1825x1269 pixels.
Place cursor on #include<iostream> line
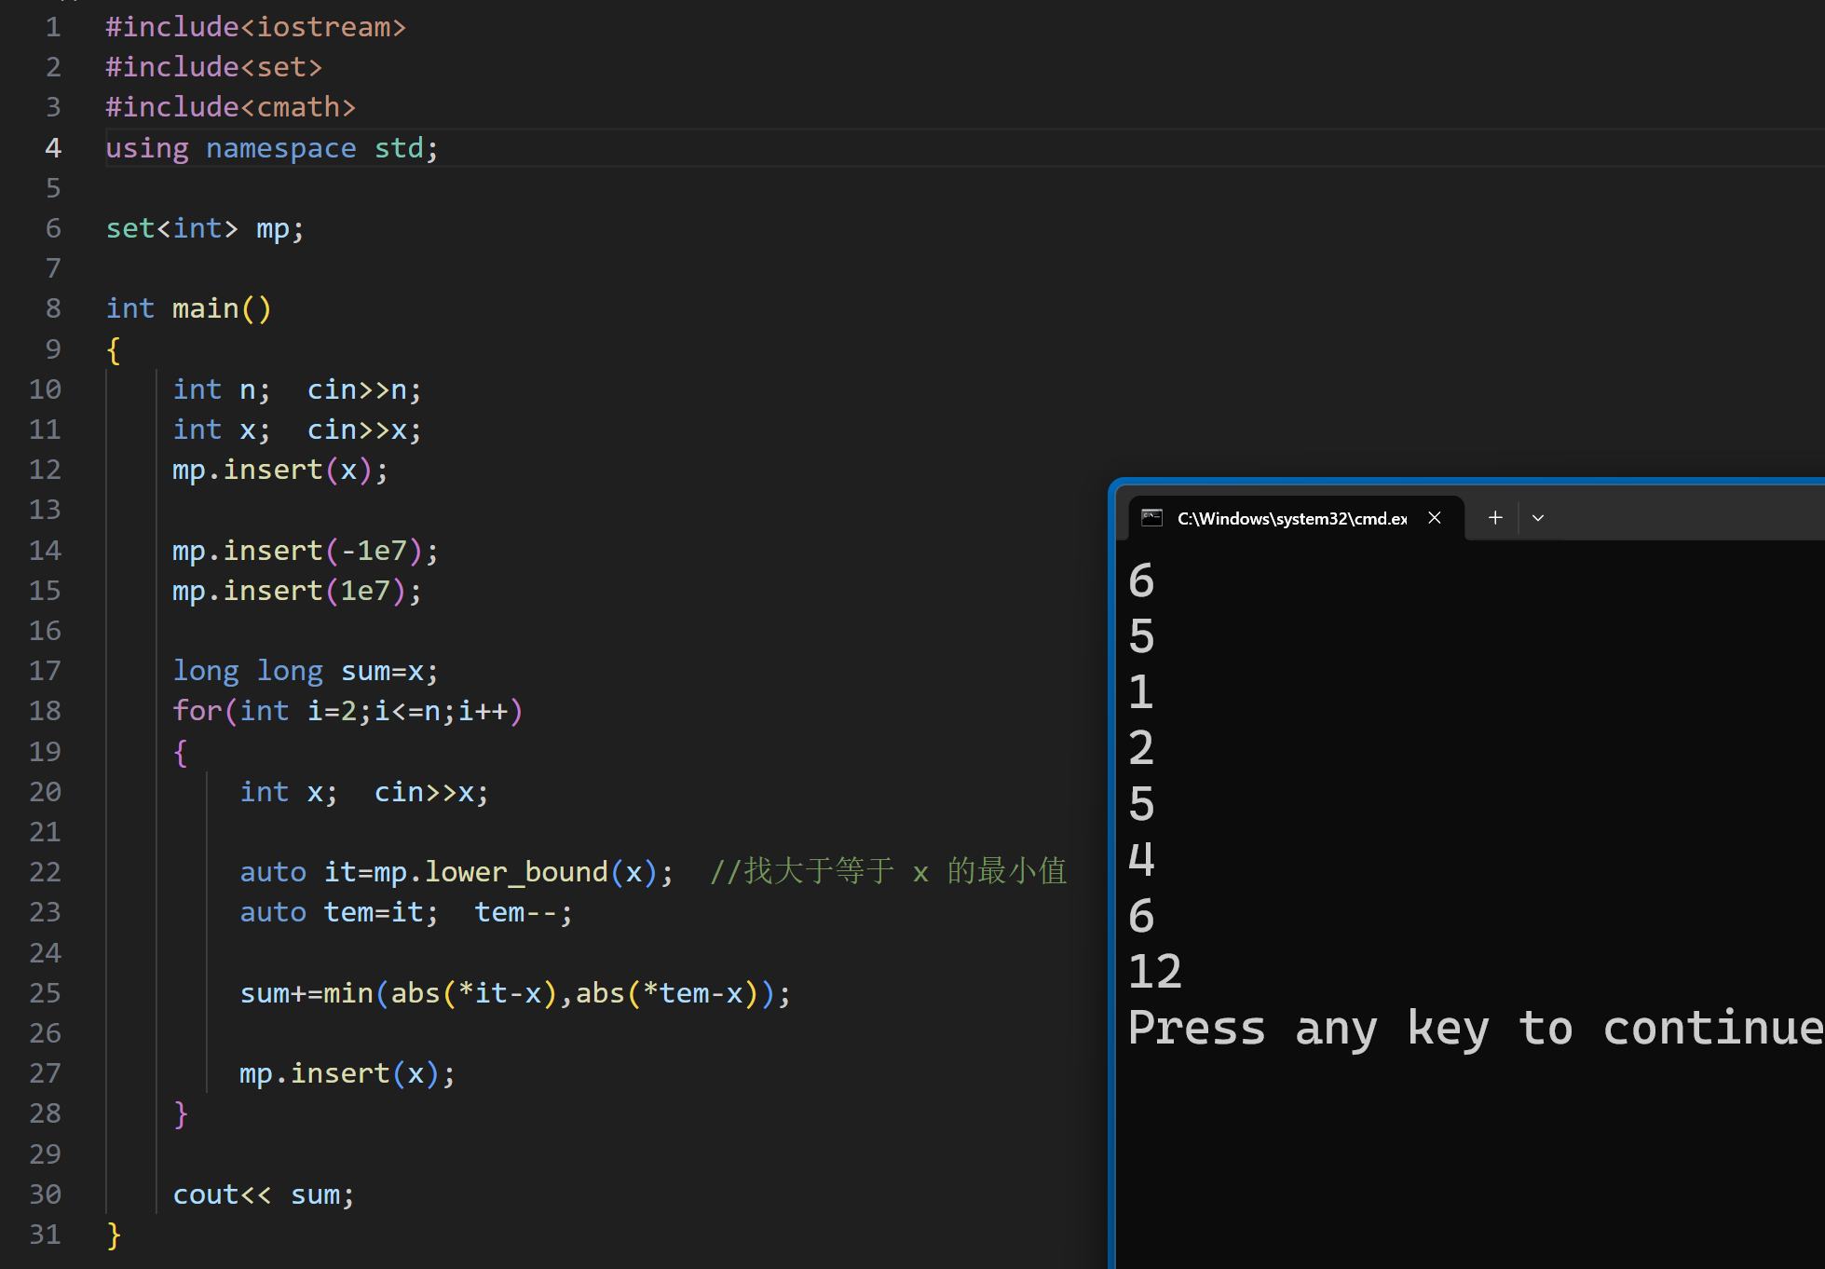(255, 27)
